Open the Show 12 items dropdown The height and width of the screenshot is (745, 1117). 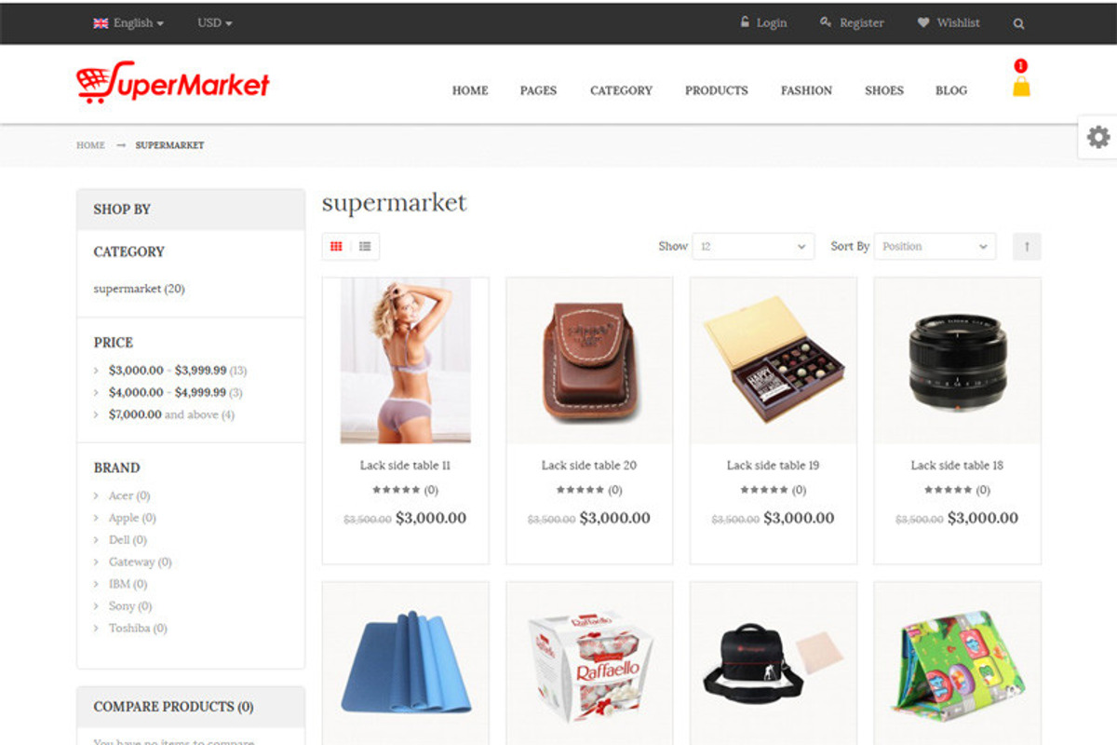(x=754, y=247)
